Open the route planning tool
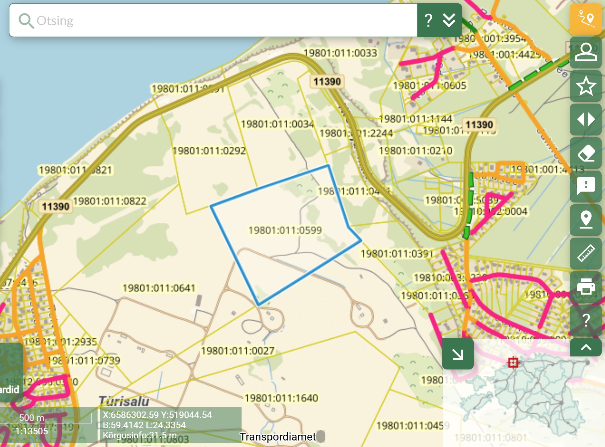The width and height of the screenshot is (605, 447). (586, 19)
